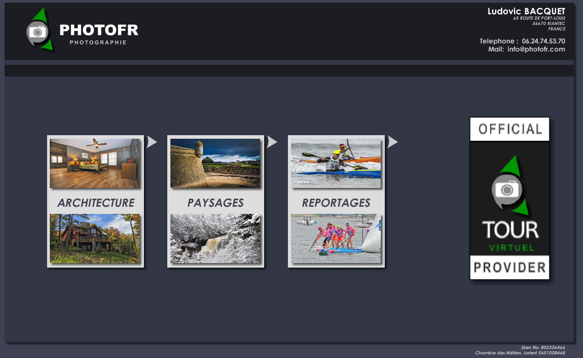
Task: Click the PHOTOFR Photographie title text
Action: click(x=99, y=34)
